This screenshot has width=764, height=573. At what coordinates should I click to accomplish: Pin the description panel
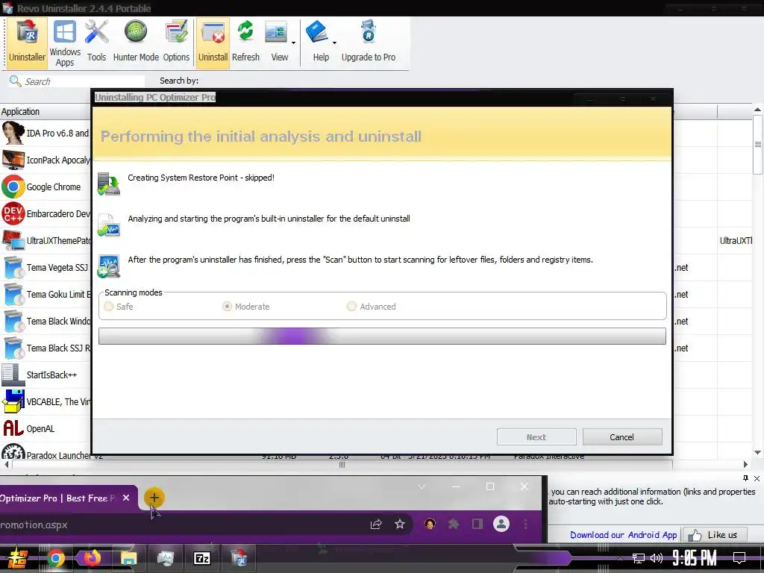[x=745, y=478]
